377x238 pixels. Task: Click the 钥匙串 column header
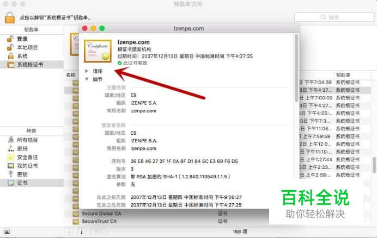pos(343,75)
